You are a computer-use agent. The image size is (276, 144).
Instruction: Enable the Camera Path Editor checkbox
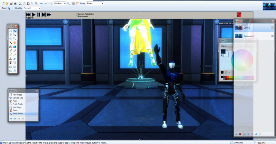(77, 14)
